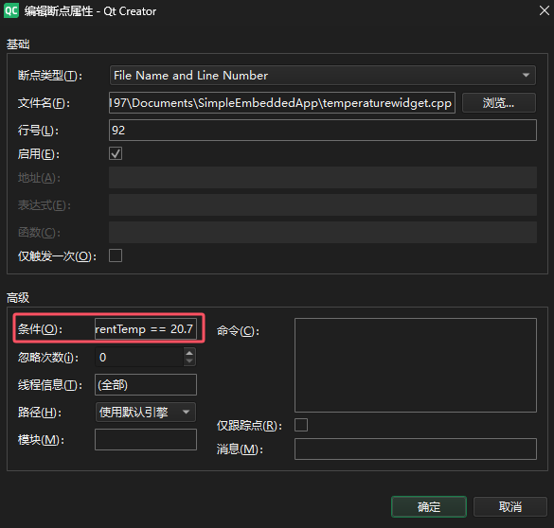Click the 行号(L) label
554x528 pixels.
pyautogui.click(x=38, y=131)
